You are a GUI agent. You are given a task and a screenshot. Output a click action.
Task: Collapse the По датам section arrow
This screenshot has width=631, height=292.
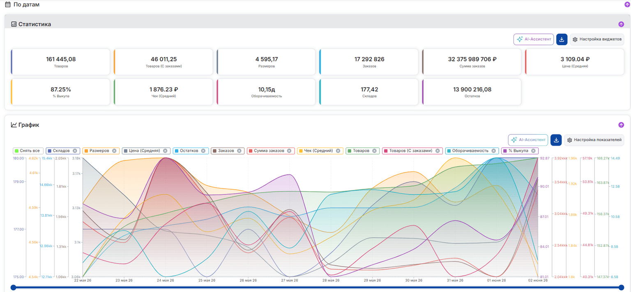[627, 5]
